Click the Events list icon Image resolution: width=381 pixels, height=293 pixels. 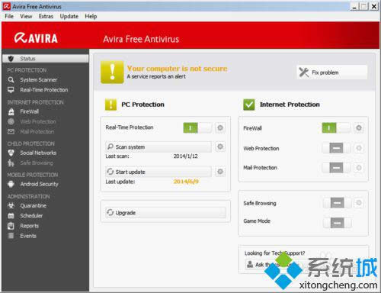click(x=11, y=236)
